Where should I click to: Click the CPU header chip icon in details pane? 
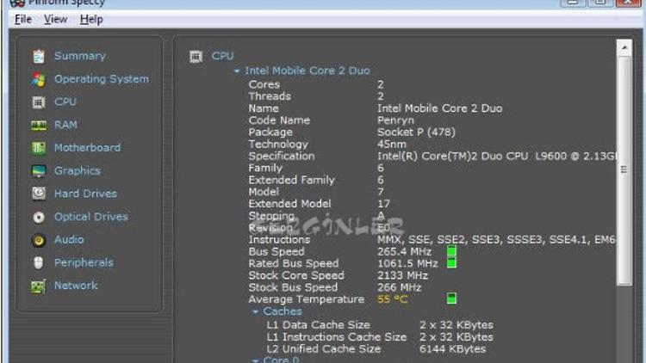(196, 57)
